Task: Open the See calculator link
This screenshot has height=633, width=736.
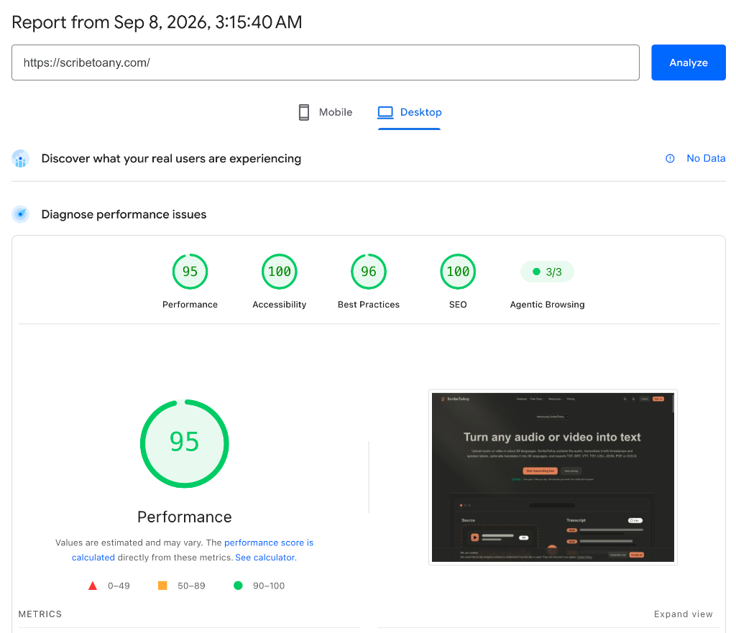Action: click(x=264, y=557)
